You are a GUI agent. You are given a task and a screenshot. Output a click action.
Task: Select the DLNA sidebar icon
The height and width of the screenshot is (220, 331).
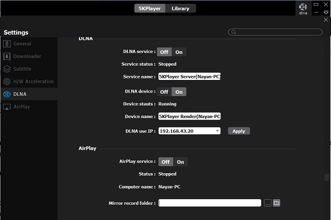7,94
